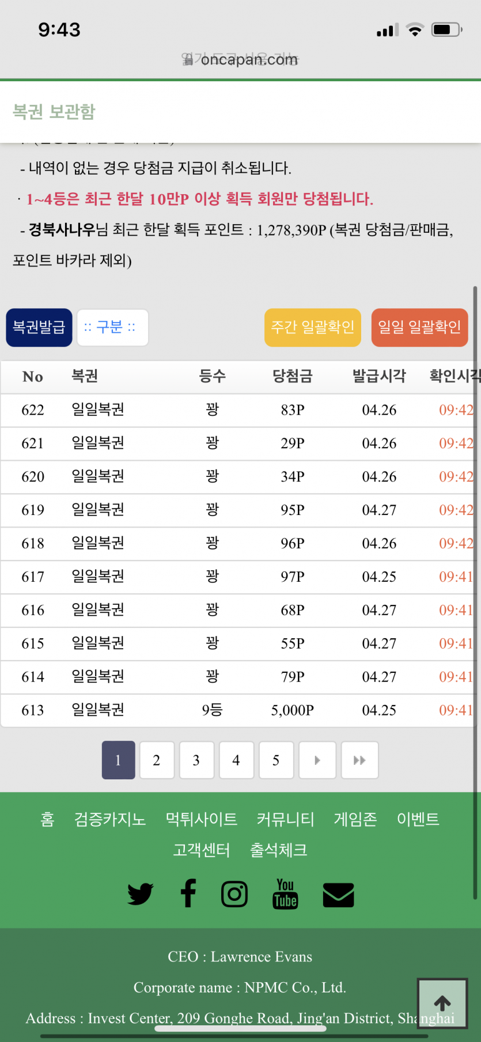Go to next page arrow in pagination
Screen dimensions: 481x1042
tap(317, 760)
